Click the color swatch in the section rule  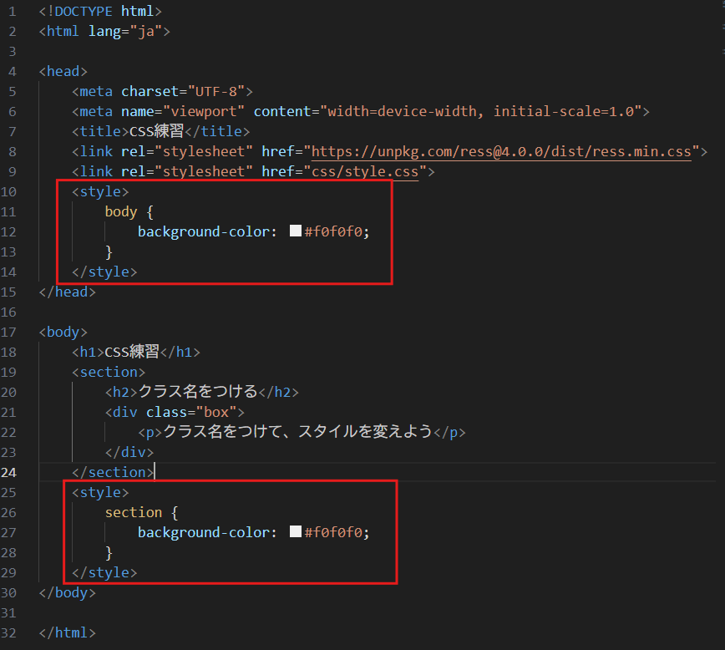(295, 532)
